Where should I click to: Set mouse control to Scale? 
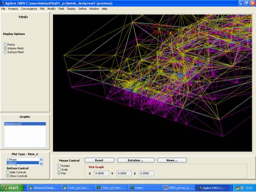click(x=59, y=169)
